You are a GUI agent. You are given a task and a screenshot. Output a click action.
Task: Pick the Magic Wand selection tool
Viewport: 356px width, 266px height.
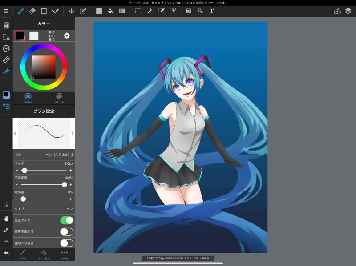click(150, 11)
